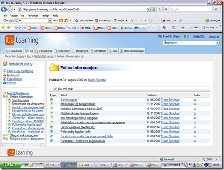The height and width of the screenshot is (170, 224).
Task: Click the Windows Start button
Action: (x=10, y=165)
